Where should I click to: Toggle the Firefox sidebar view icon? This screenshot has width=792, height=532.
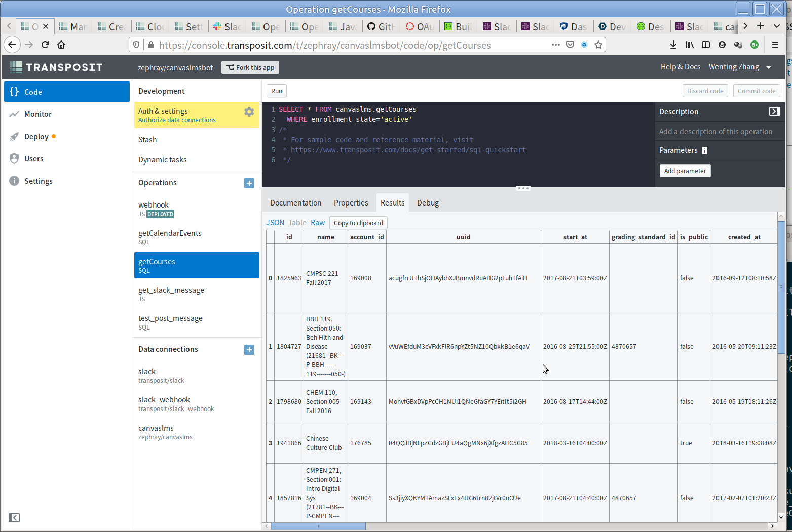pyautogui.click(x=706, y=45)
